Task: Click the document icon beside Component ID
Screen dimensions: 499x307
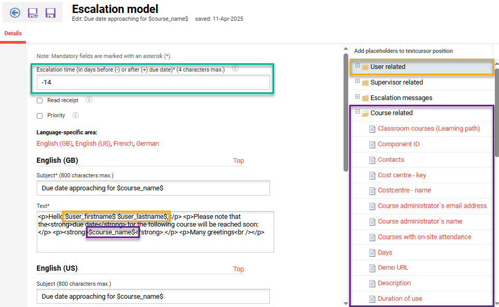Action: 372,144
